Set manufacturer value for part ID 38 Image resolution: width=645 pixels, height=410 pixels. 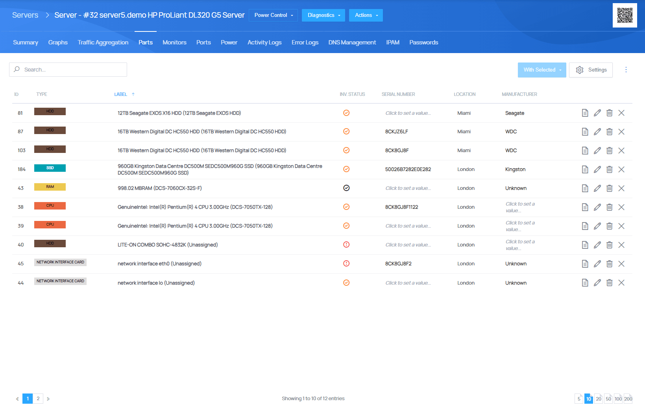pyautogui.click(x=520, y=207)
